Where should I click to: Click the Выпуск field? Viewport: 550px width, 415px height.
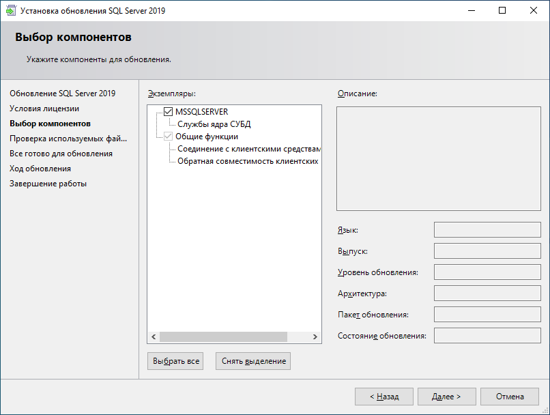tap(487, 251)
